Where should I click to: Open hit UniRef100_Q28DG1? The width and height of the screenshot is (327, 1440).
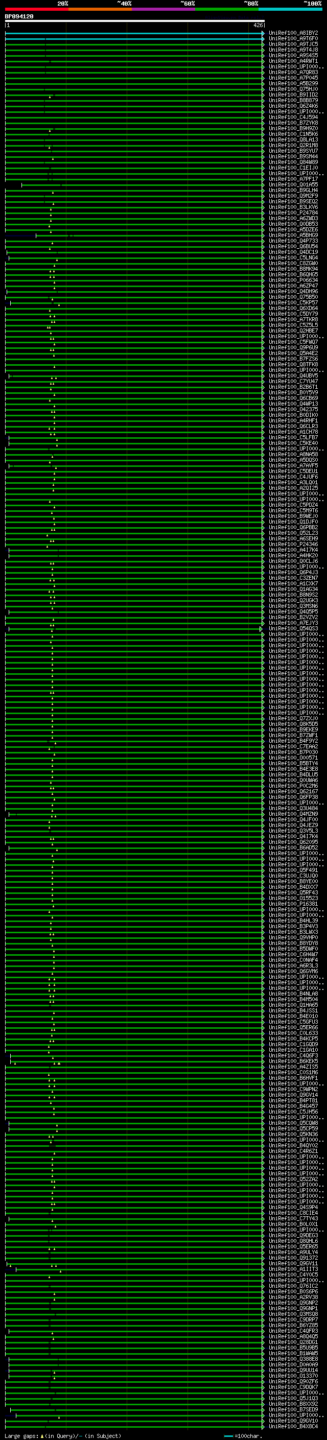[293, 1342]
